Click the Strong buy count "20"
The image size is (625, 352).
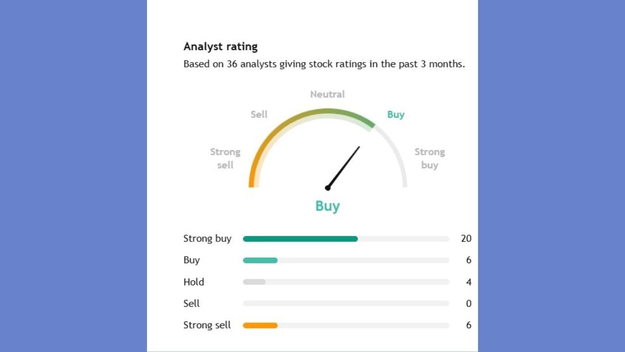[466, 239]
